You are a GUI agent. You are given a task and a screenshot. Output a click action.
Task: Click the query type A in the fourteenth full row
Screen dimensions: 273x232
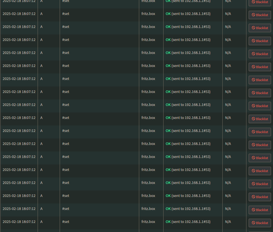coord(41,183)
